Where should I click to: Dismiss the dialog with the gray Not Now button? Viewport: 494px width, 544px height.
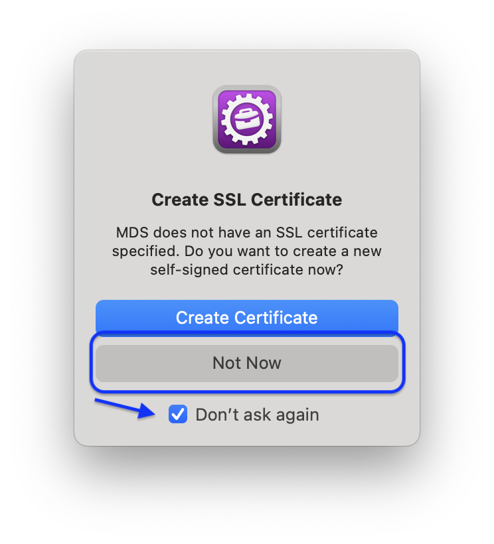coord(247,363)
